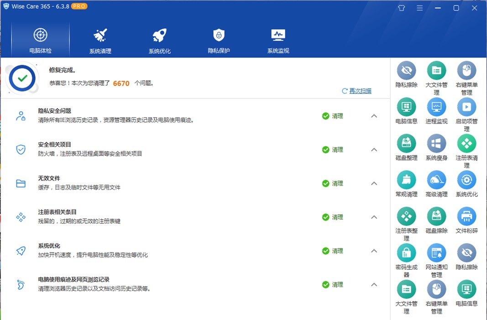Click the rocket icon of the 系统优化 row
Viewport: 487px width, 320px height.
[x=21, y=251]
